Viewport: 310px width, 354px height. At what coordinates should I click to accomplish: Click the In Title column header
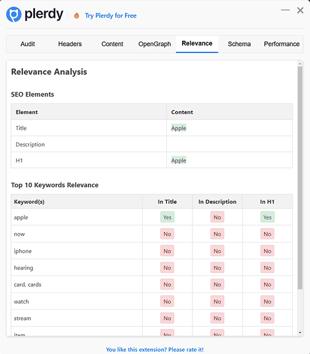coord(167,201)
